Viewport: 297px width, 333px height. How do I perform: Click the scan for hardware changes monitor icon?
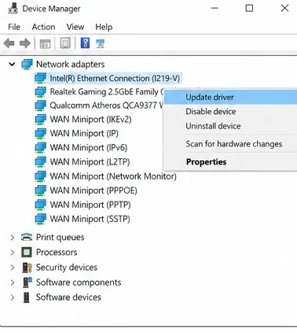click(101, 43)
